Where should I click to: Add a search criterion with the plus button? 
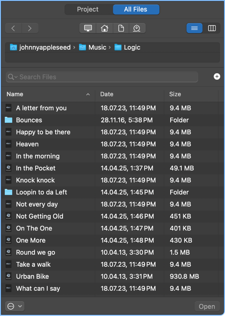pos(217,77)
